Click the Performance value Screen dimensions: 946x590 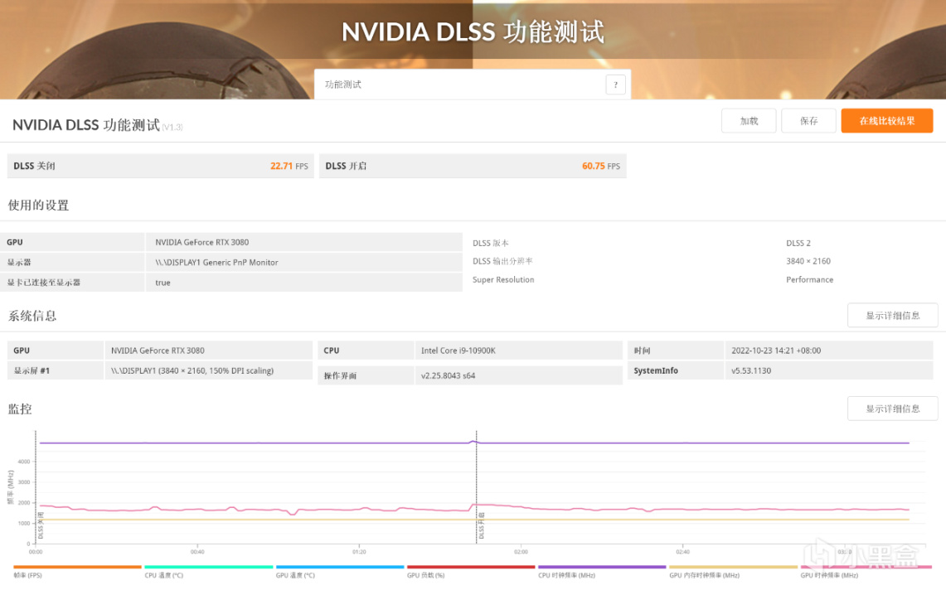click(x=810, y=279)
